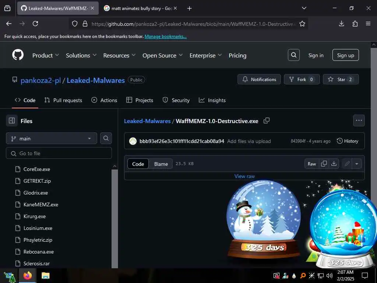Image resolution: width=377 pixels, height=283 pixels.
Task: Open a new browser tab
Action: [189, 8]
